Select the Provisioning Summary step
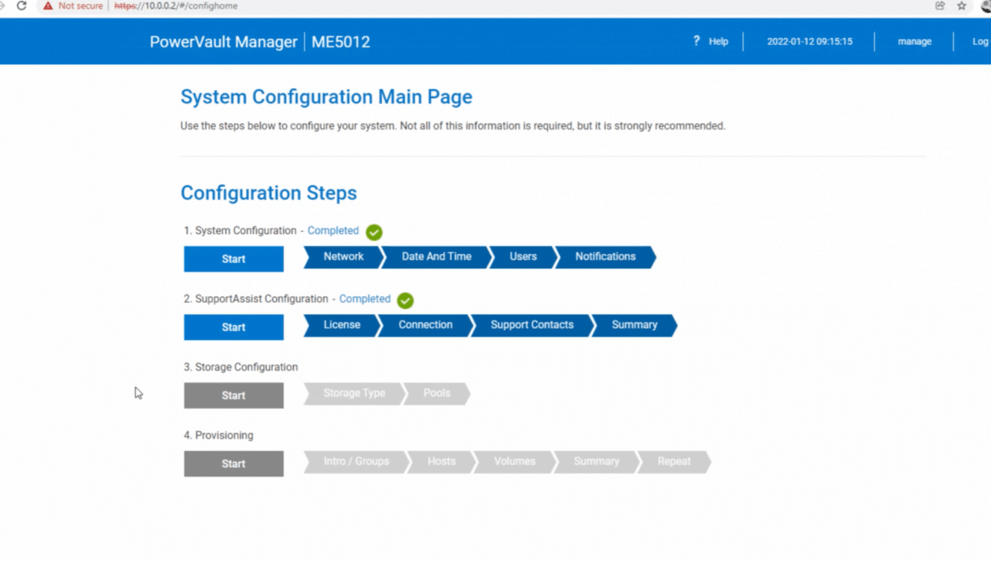This screenshot has width=991, height=561. (x=596, y=461)
